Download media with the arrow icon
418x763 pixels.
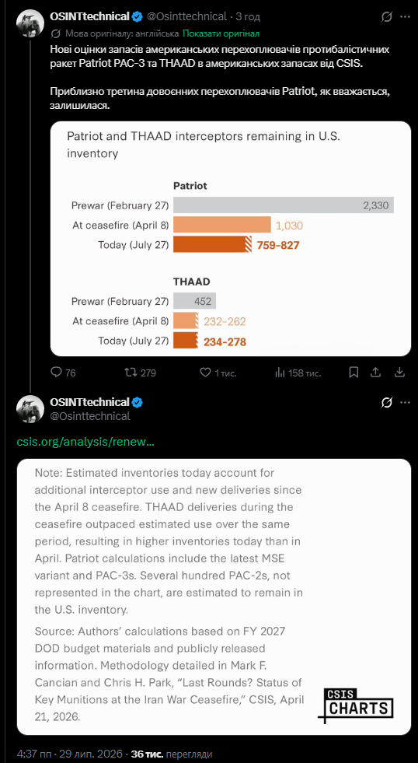click(399, 373)
